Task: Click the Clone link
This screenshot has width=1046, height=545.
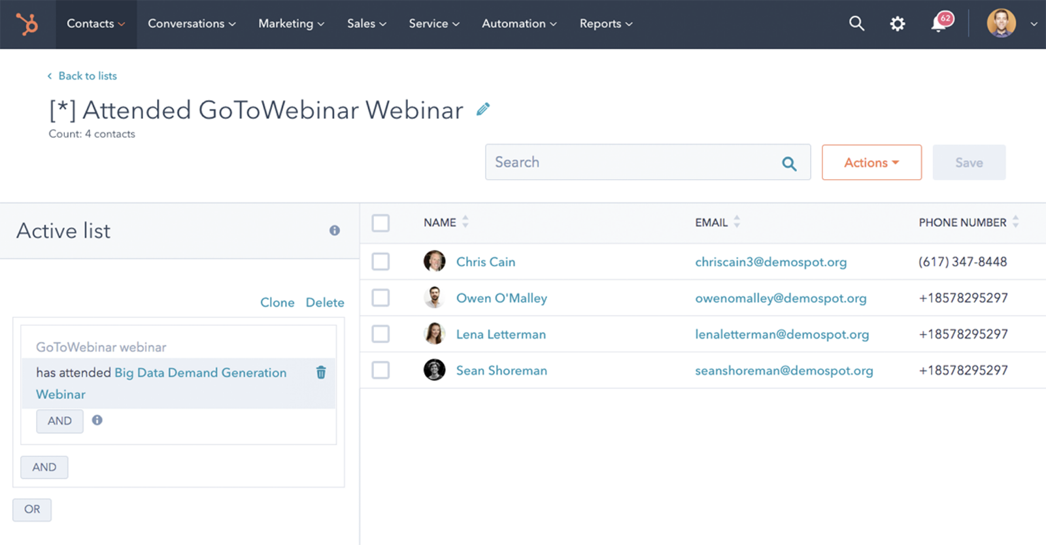Action: click(x=277, y=303)
